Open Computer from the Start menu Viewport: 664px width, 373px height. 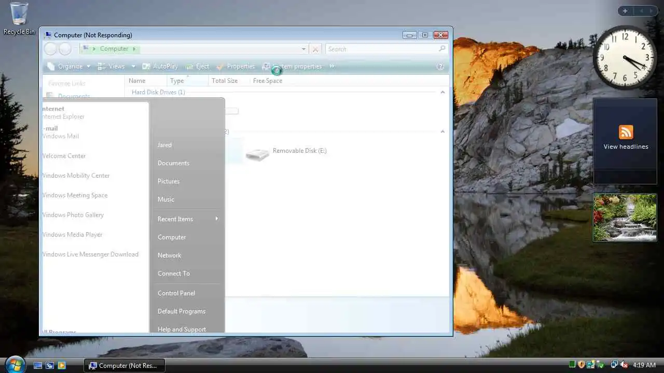(x=172, y=237)
